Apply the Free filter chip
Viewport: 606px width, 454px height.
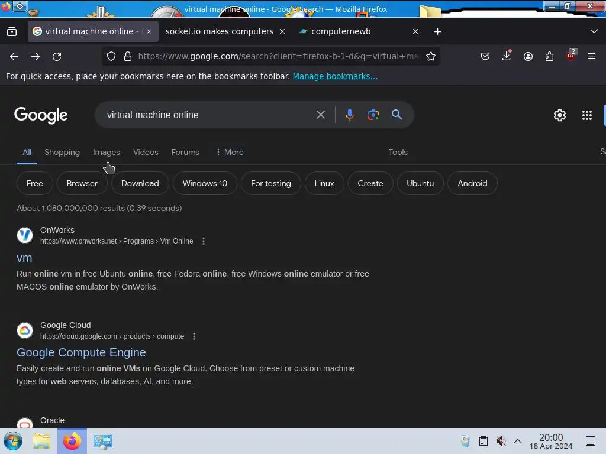tap(35, 183)
